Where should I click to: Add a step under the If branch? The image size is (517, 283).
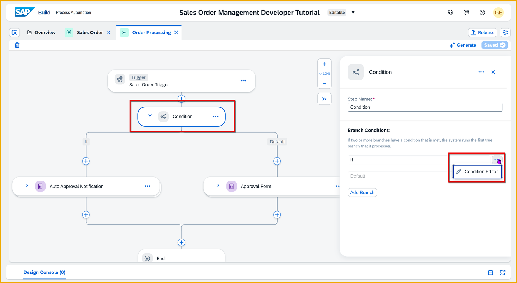tap(86, 161)
